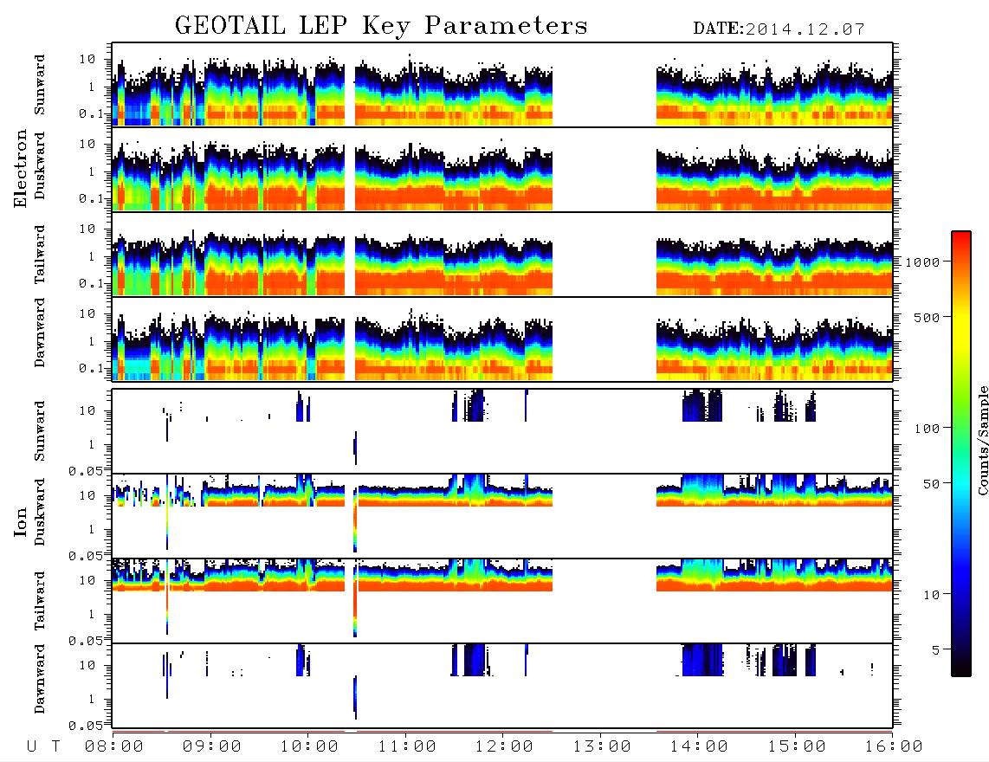Click the title 'GEOTAIL LEP Key Parameters'
The height and width of the screenshot is (762, 989).
[381, 27]
